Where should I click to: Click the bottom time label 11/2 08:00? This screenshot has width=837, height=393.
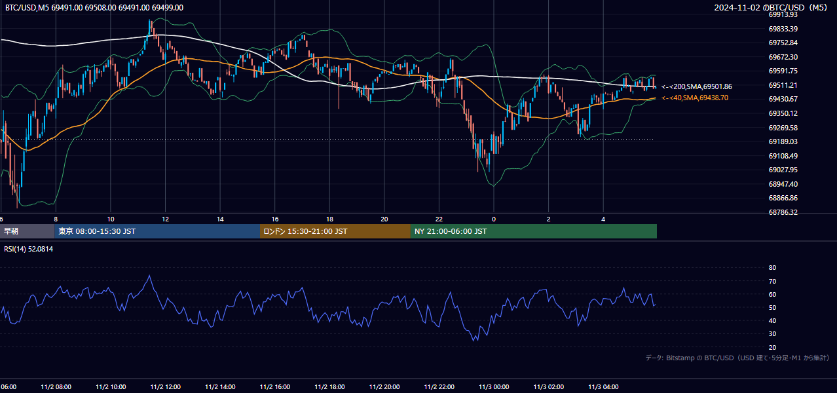coord(56,387)
